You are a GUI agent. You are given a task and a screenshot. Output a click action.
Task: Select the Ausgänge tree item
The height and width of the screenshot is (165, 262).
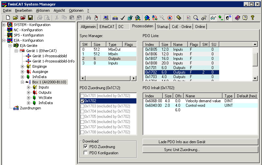pyautogui.click(x=40, y=72)
